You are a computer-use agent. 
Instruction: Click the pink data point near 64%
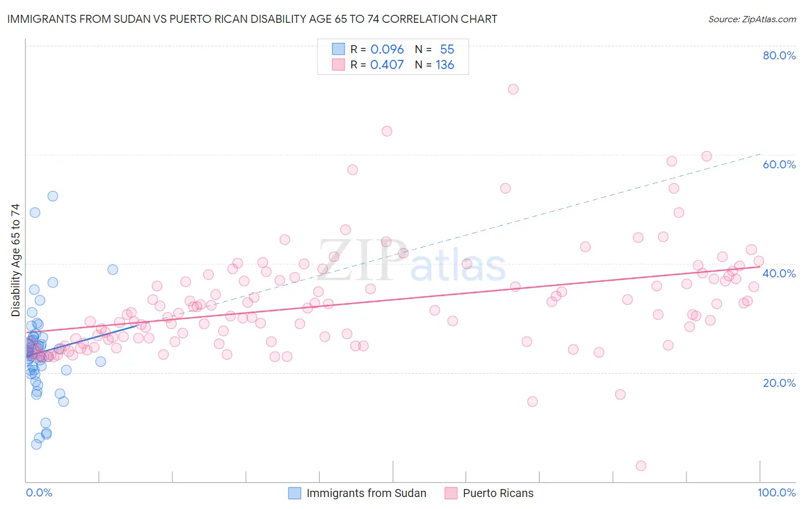coord(387,131)
